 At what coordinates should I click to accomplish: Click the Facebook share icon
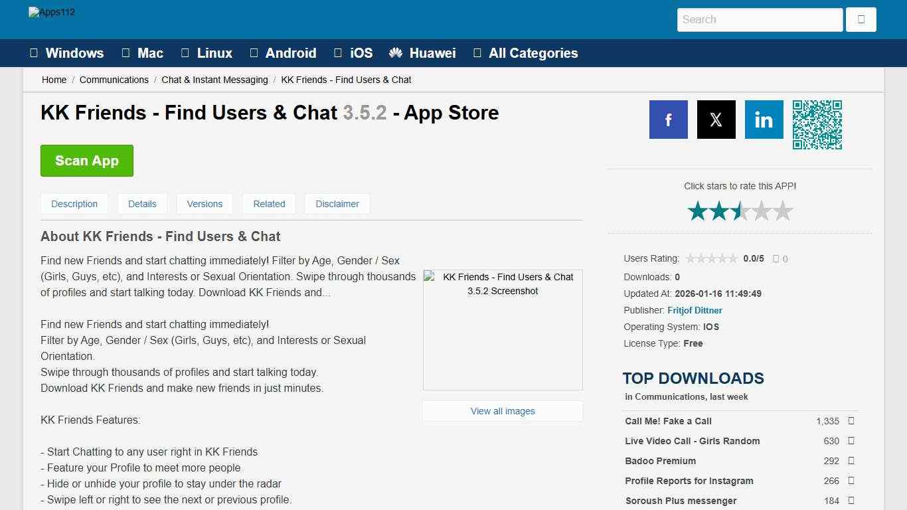pyautogui.click(x=668, y=120)
